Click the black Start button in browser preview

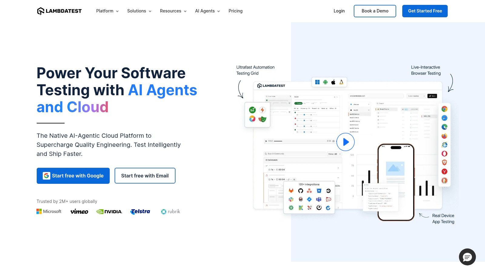tap(432, 96)
